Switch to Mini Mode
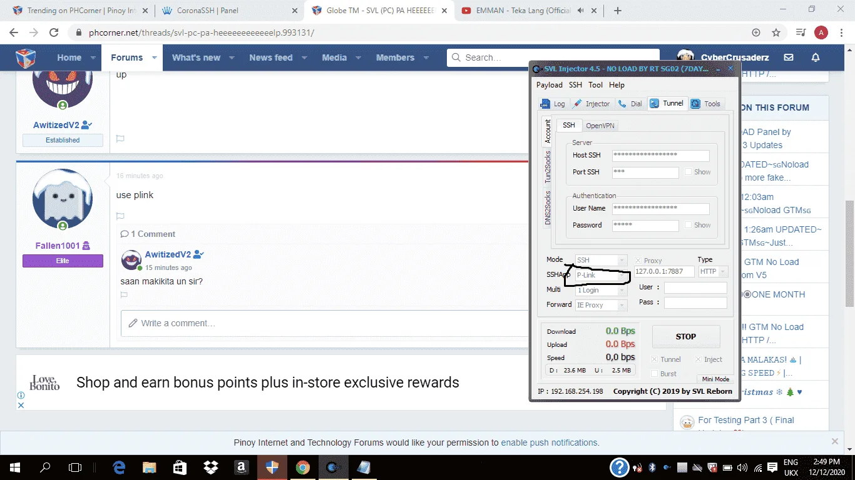 [715, 379]
